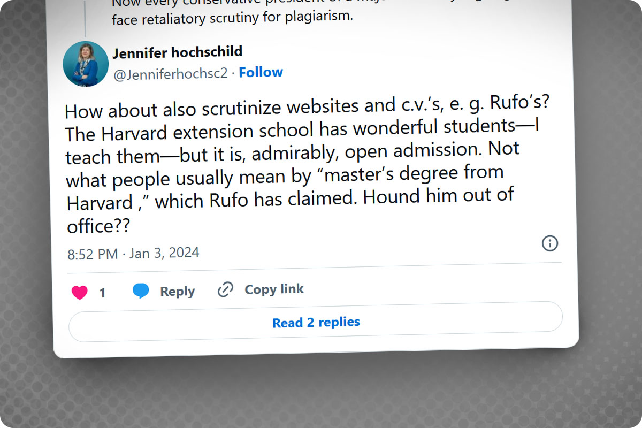Open the 8:52 PM timestamp link

point(93,254)
